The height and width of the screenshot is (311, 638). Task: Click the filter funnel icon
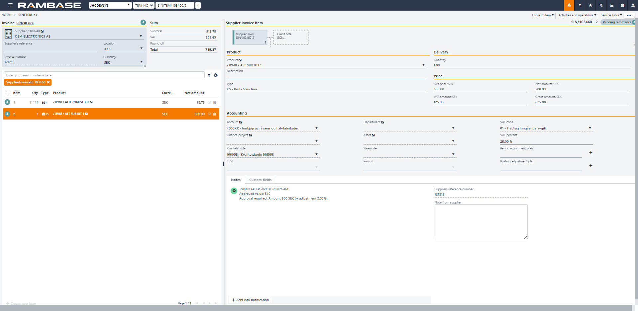point(209,75)
